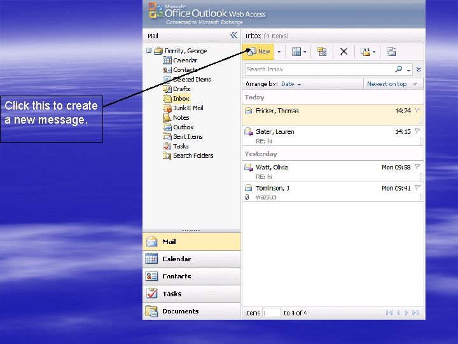Click replied-mail icon of Watt, Olivia message
458x344 pixels.
[249, 168]
